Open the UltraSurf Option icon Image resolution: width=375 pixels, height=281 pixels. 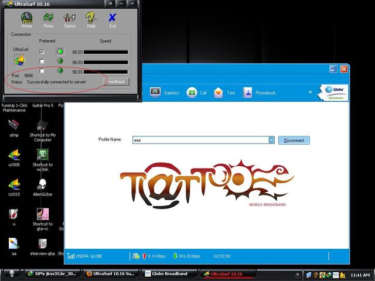[70, 20]
